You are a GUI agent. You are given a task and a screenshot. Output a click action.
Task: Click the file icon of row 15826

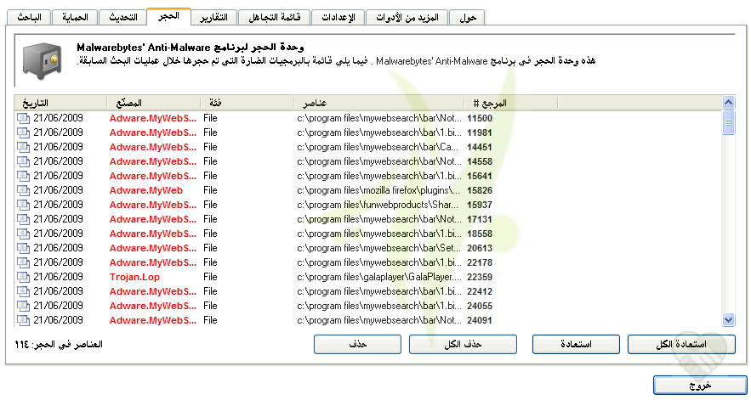(23, 190)
